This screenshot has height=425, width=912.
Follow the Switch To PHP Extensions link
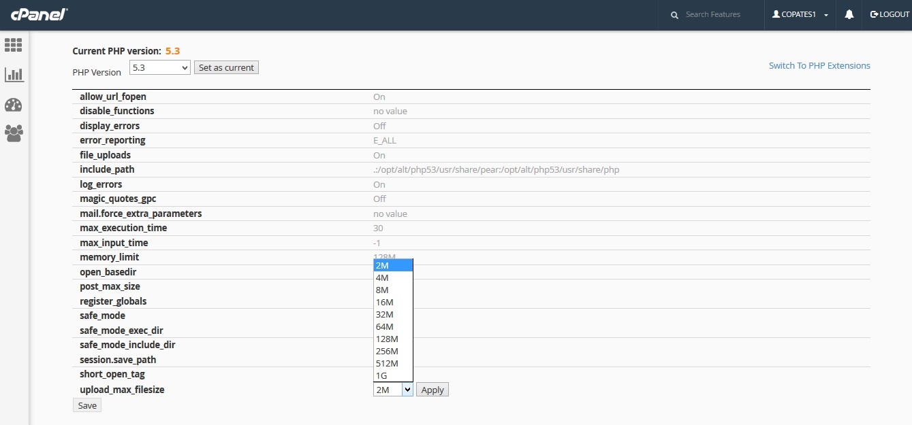coord(819,65)
